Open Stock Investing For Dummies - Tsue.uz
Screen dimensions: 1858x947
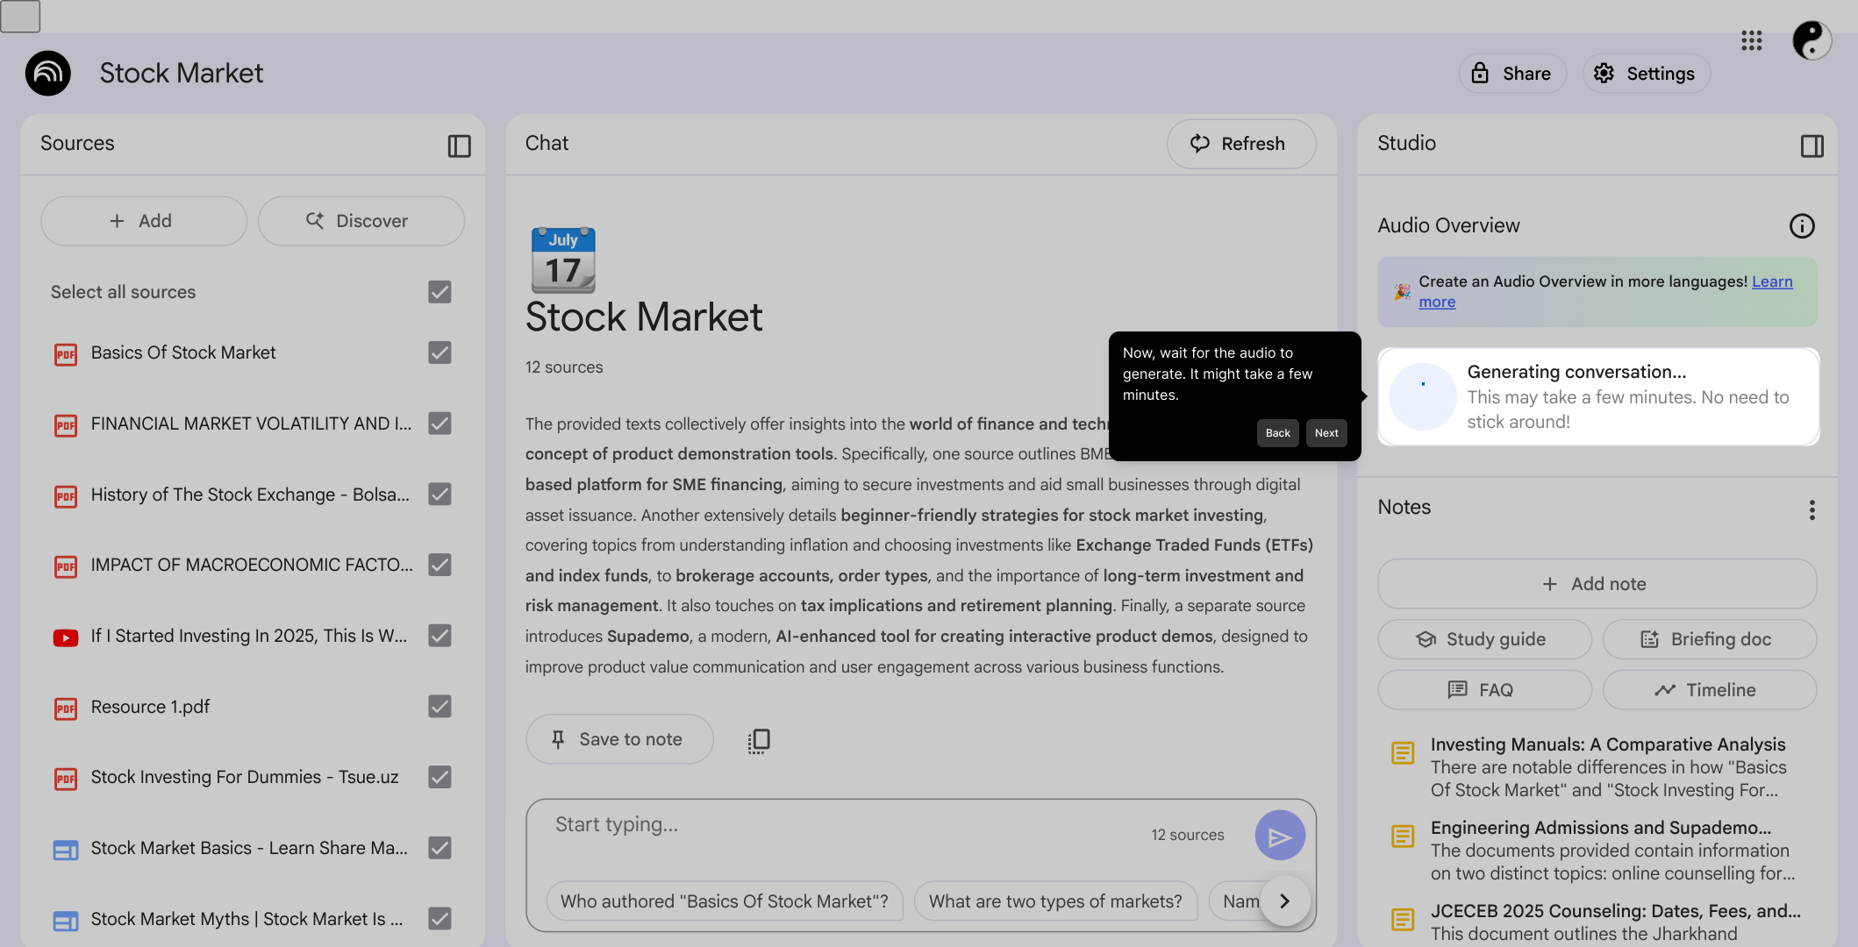pos(245,777)
